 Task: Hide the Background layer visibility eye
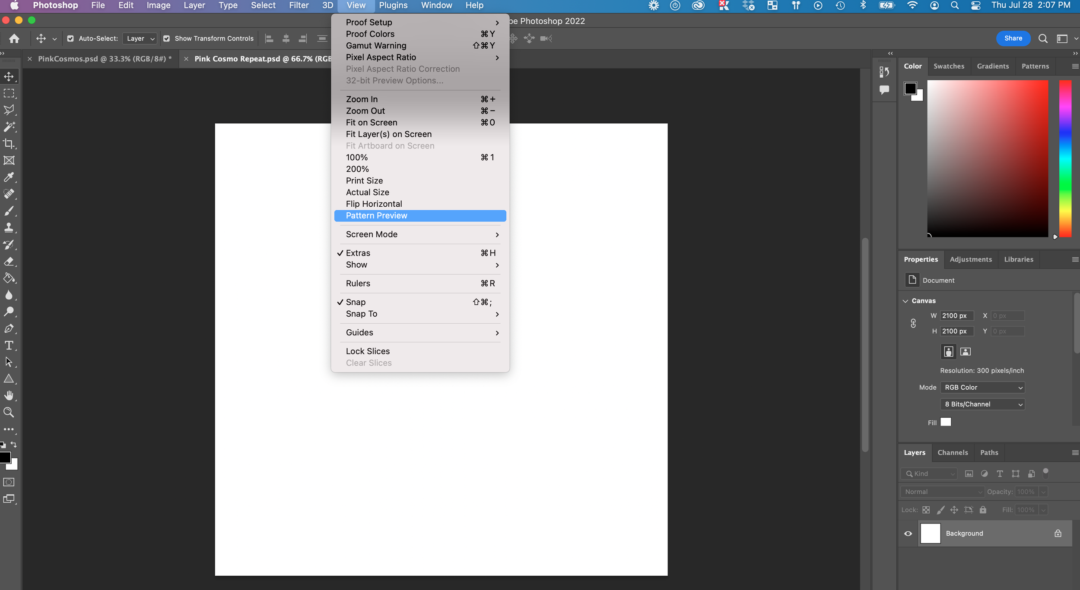908,533
